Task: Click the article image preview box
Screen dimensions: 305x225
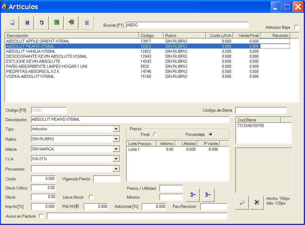Action: tap(264, 170)
